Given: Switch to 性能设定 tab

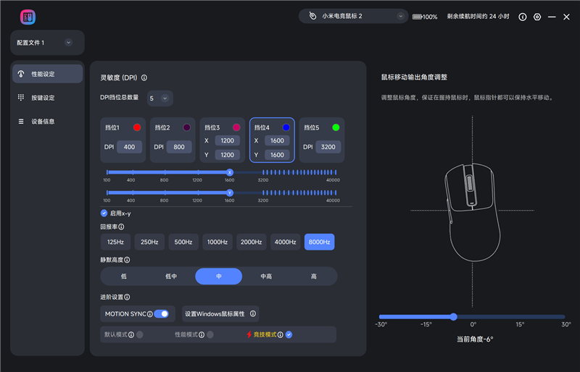Looking at the screenshot, I should [47, 74].
